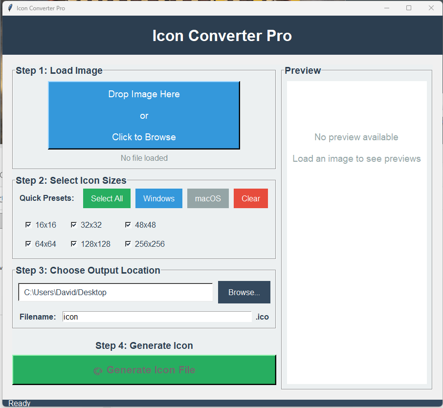Click the Ready status bar text

(x=19, y=403)
